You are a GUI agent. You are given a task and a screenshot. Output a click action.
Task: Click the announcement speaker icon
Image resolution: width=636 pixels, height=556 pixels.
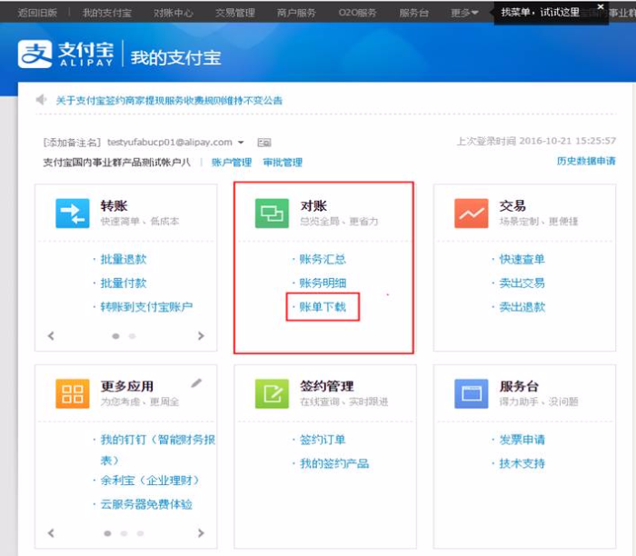[x=42, y=99]
